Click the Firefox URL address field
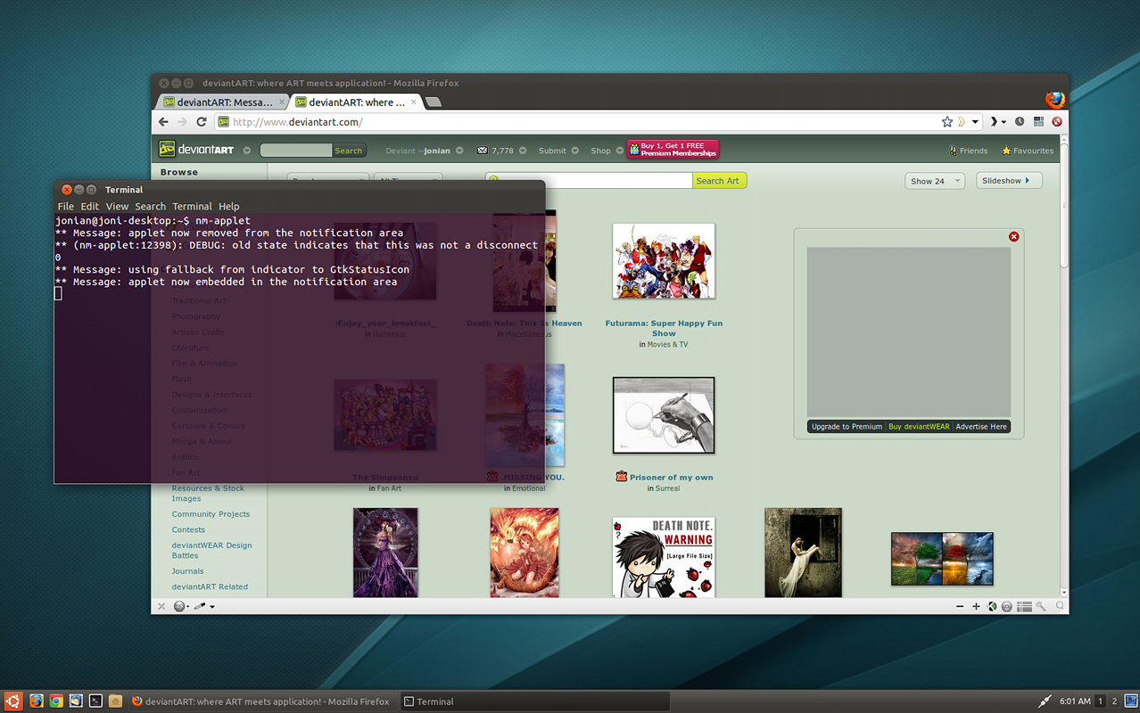The width and height of the screenshot is (1140, 713). pos(580,122)
